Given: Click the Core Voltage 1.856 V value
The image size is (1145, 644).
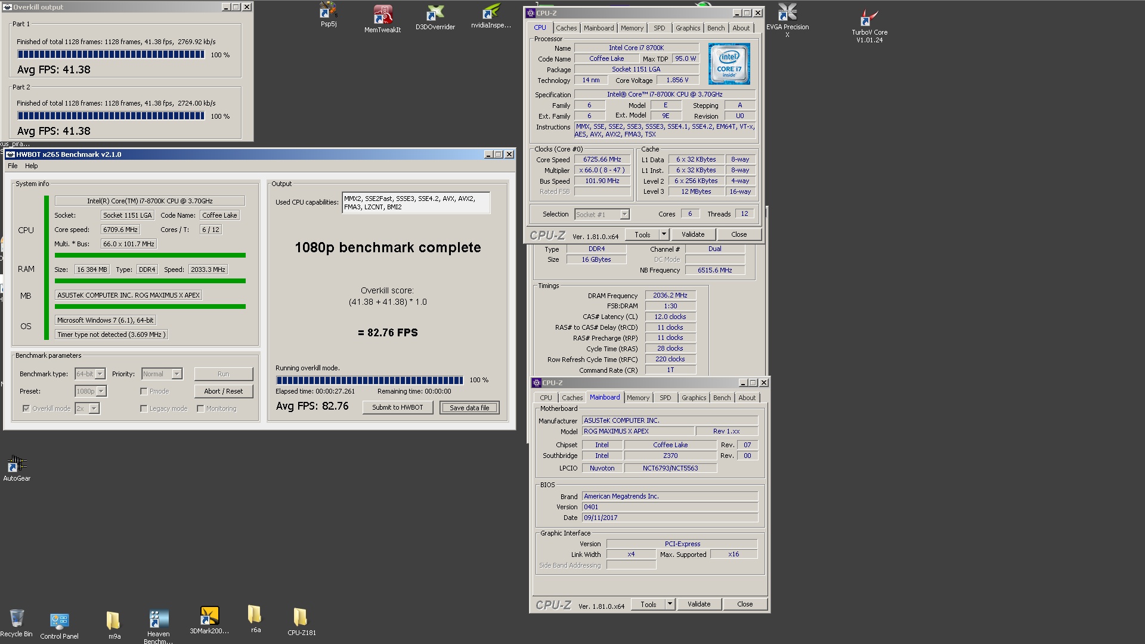Looking at the screenshot, I should tap(677, 80).
